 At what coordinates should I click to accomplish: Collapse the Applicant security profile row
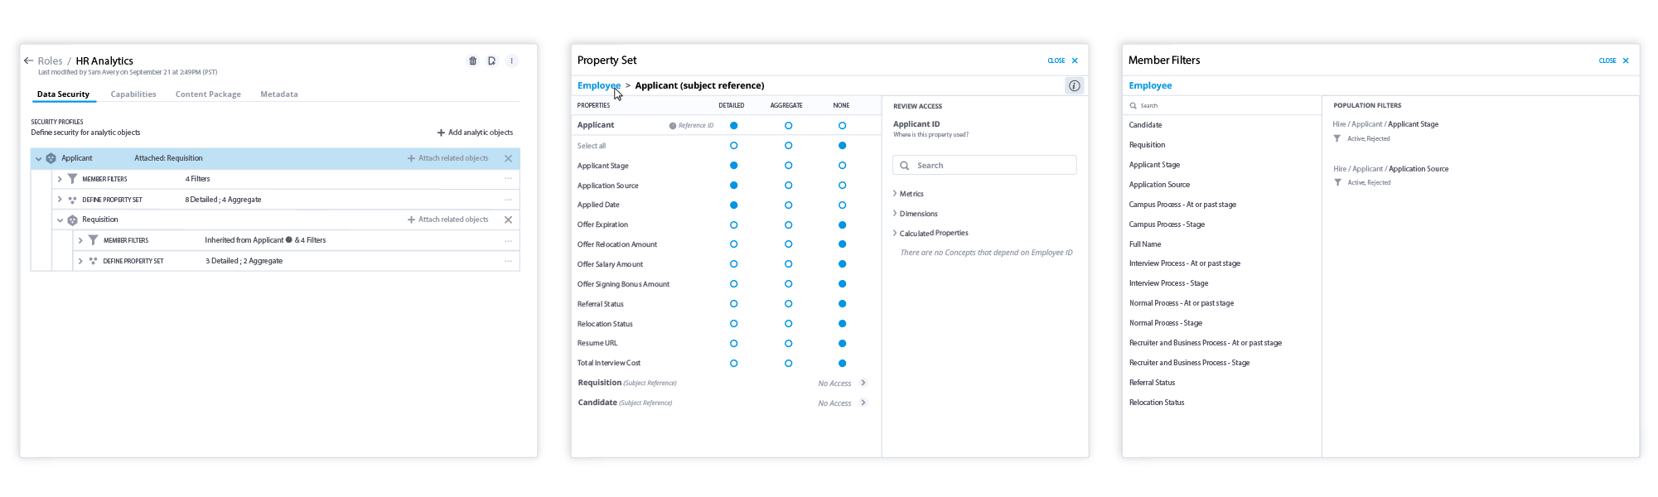(x=38, y=158)
